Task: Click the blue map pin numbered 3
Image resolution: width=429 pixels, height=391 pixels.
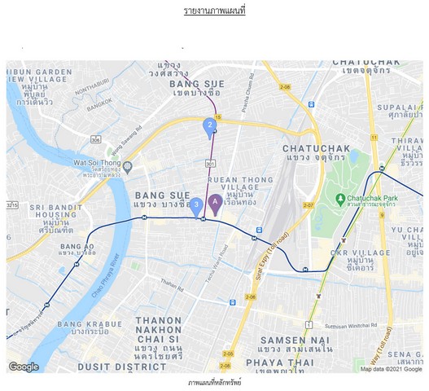Action: point(196,208)
